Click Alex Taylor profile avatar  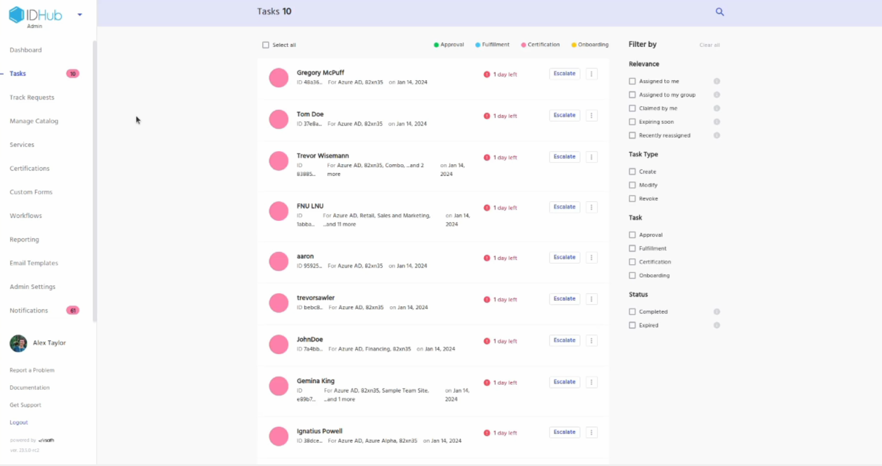[x=18, y=343]
